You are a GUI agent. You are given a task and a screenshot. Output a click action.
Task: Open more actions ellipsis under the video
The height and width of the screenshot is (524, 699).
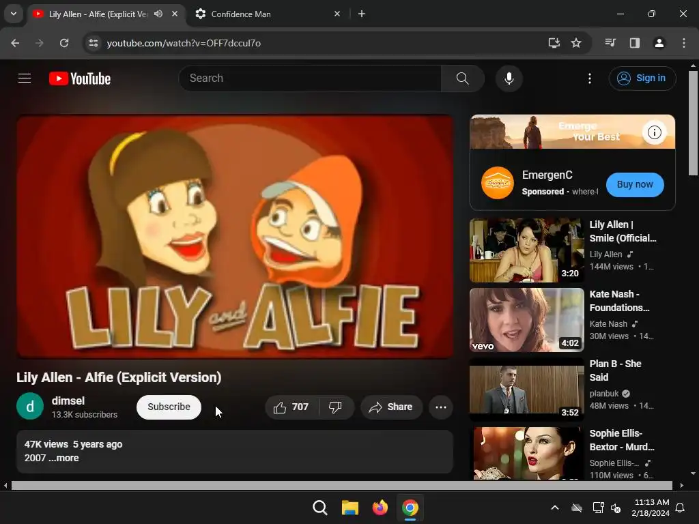[x=441, y=407]
